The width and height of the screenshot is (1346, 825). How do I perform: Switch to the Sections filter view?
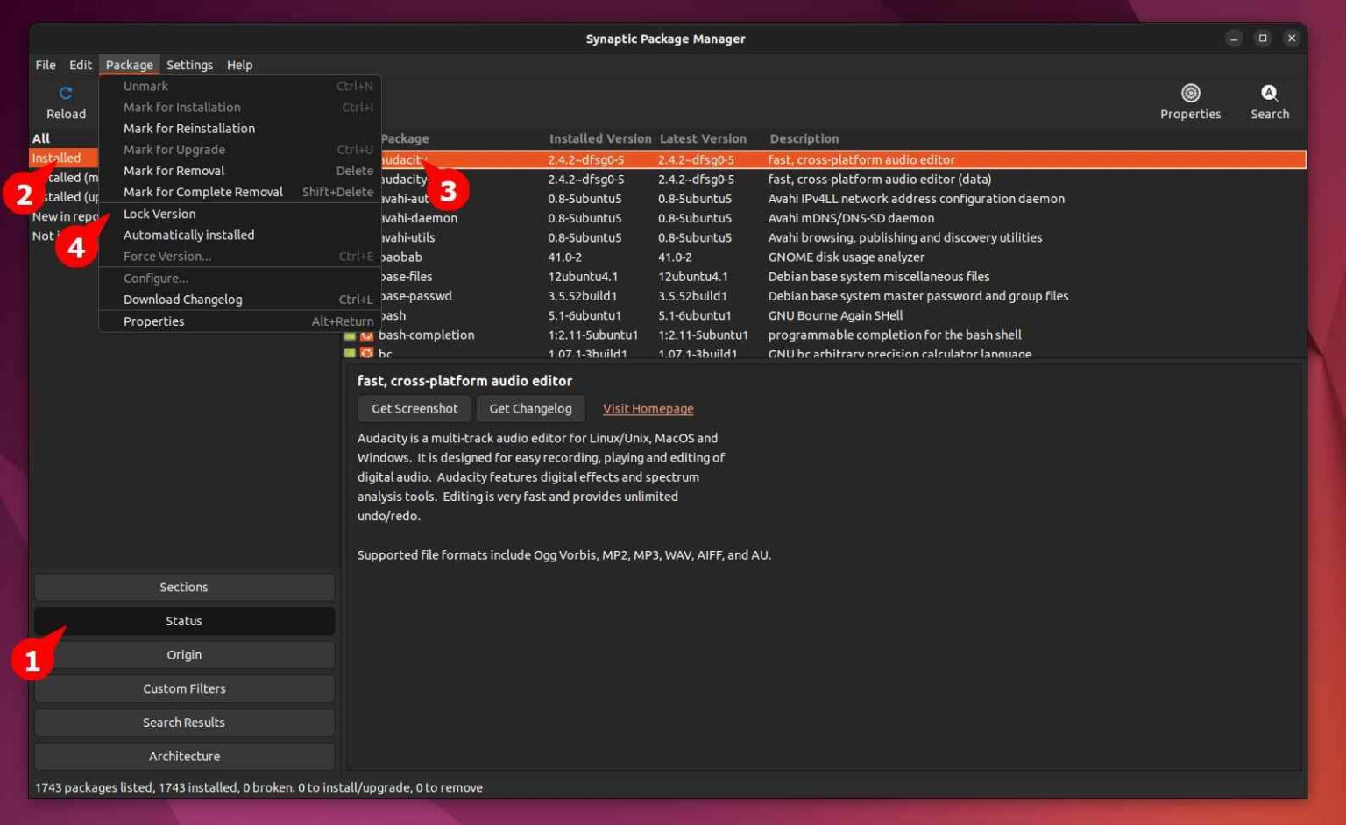183,587
